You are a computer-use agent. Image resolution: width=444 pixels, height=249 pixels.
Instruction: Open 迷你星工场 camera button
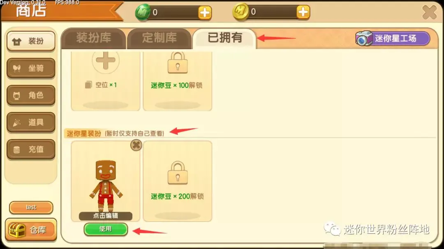(393, 39)
